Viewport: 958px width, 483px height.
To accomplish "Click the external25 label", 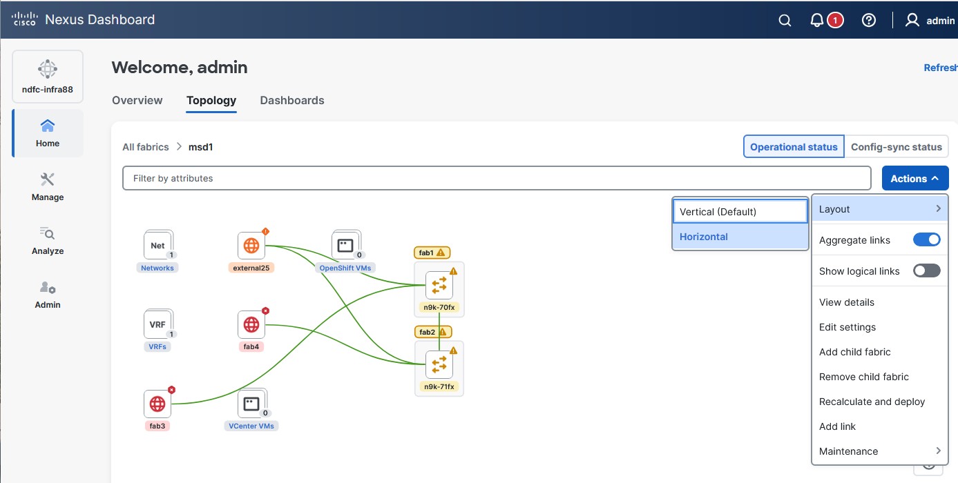I will [x=251, y=268].
